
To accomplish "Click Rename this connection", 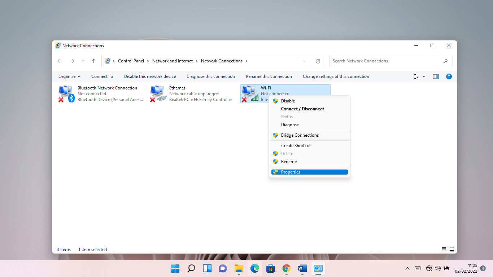I will pos(269,76).
